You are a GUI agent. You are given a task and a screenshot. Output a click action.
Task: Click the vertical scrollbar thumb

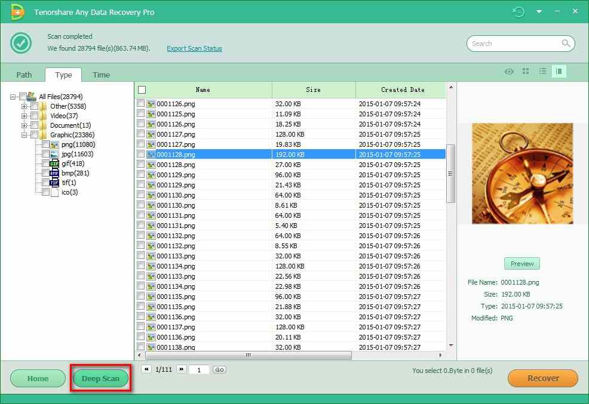pos(451,174)
